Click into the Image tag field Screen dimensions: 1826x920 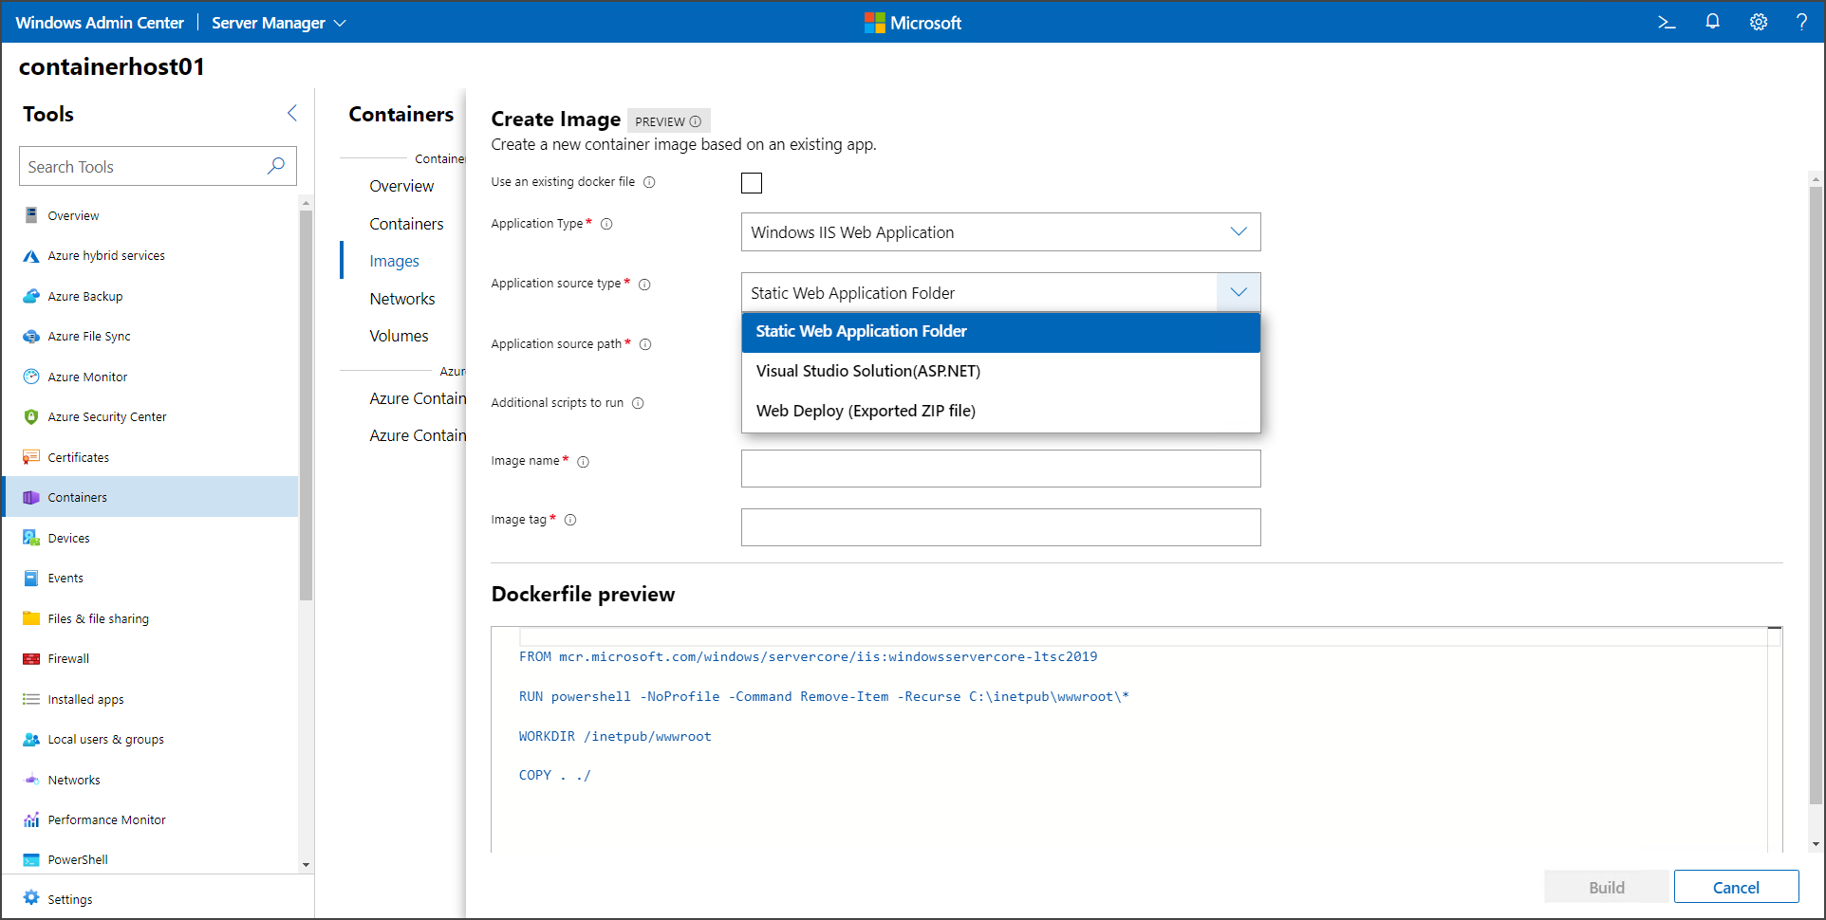pos(1000,527)
